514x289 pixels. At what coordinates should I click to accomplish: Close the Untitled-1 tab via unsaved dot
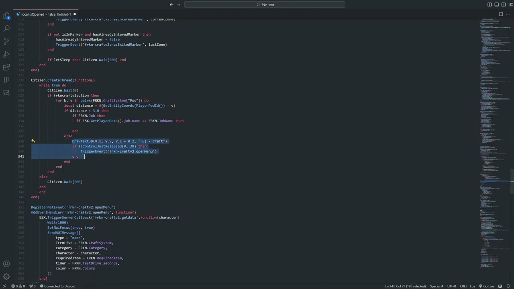[x=75, y=14]
